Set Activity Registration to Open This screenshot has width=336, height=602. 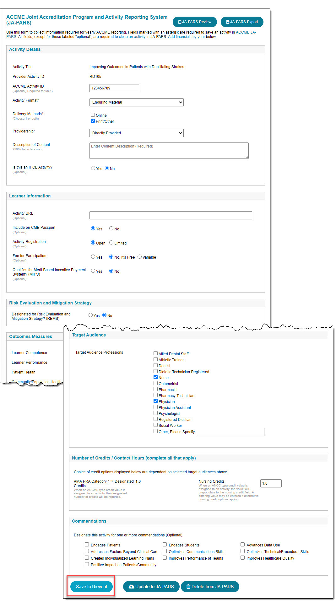[93, 243]
